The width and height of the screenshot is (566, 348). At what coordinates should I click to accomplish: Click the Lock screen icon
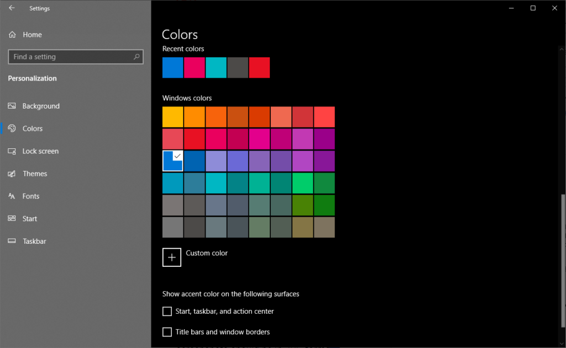coord(12,151)
